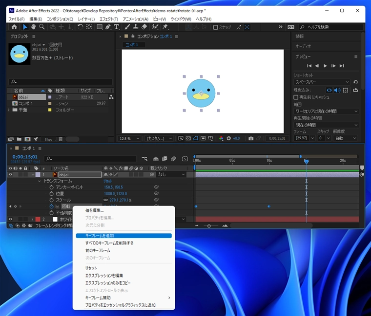Toggle transparency grid icon in viewer
Viewport: 371px width, 316px height.
(x=188, y=139)
